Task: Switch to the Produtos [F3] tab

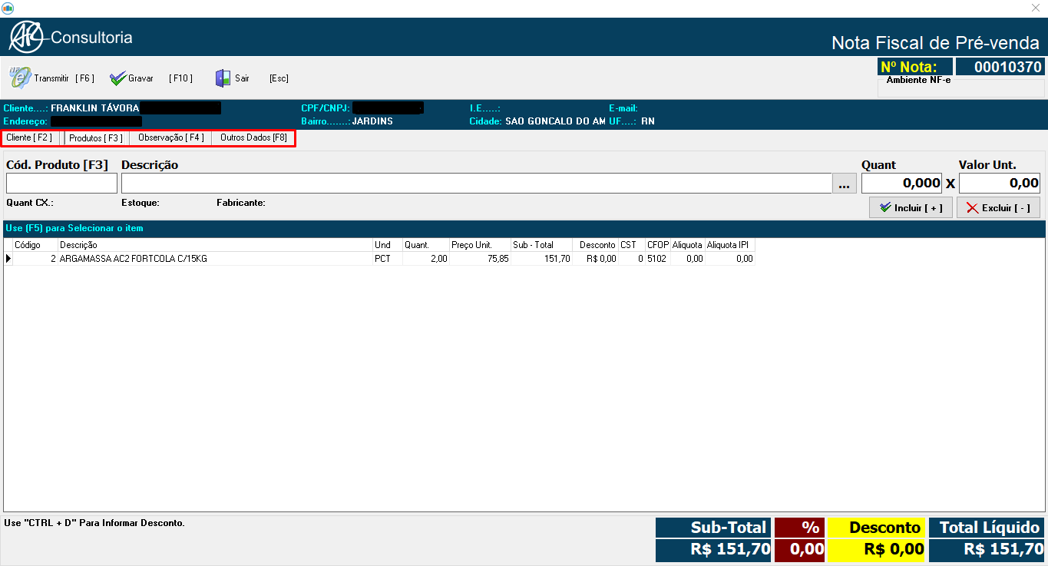Action: click(96, 137)
